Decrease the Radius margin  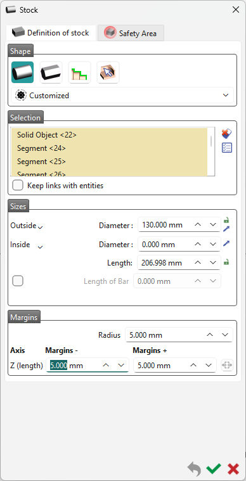[225, 335]
